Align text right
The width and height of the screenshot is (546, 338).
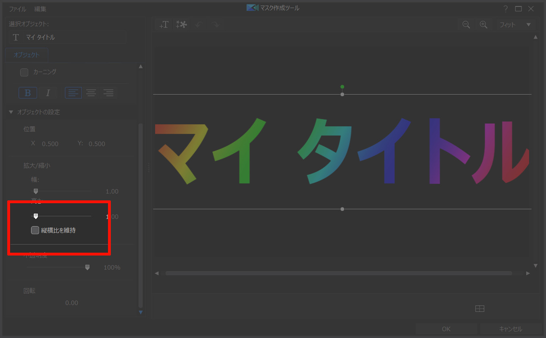(108, 93)
